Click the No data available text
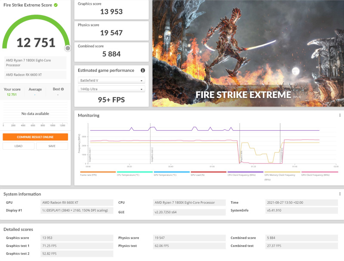 point(35,114)
